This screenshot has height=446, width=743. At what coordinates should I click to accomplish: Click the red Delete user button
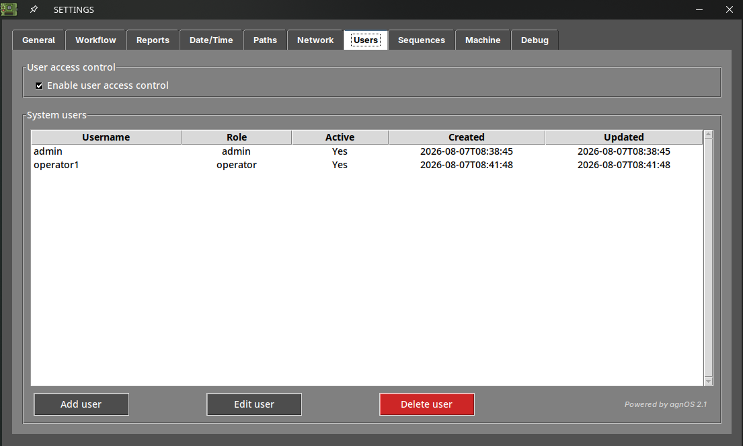(426, 404)
